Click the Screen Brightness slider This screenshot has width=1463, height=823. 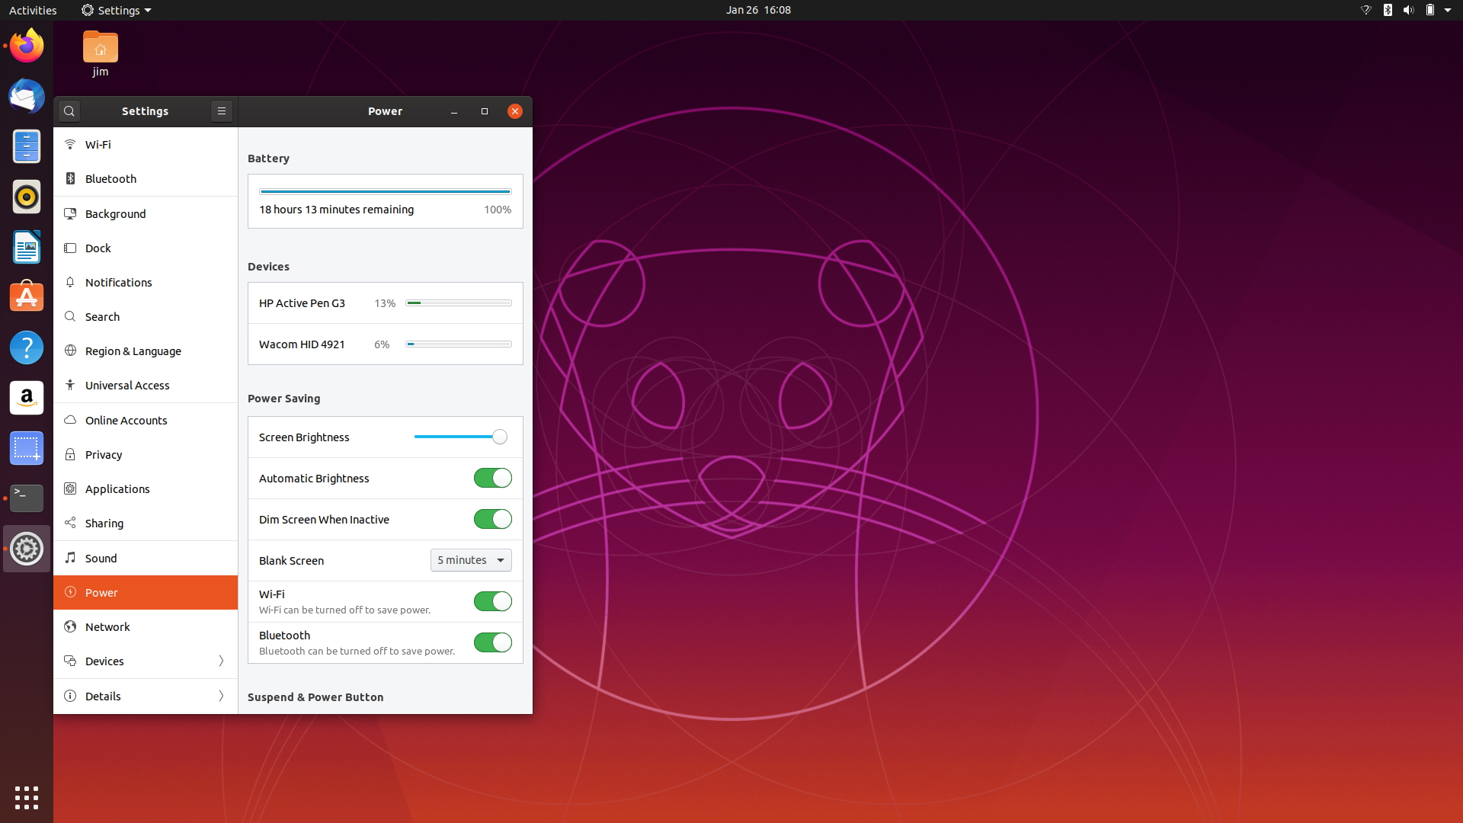coord(457,437)
